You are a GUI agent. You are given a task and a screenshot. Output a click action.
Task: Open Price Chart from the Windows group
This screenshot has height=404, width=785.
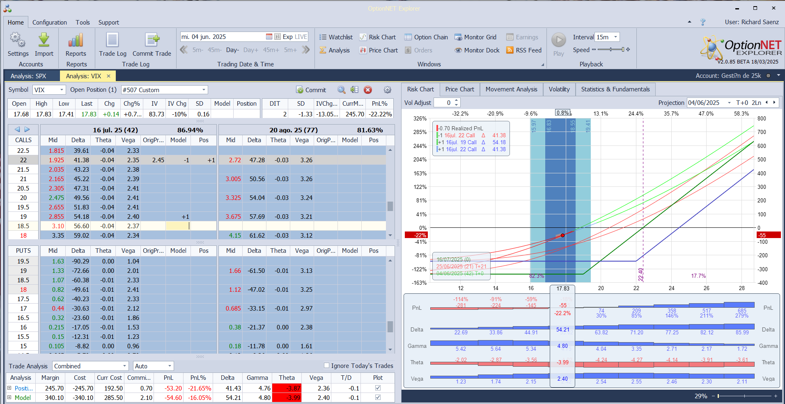pos(379,50)
